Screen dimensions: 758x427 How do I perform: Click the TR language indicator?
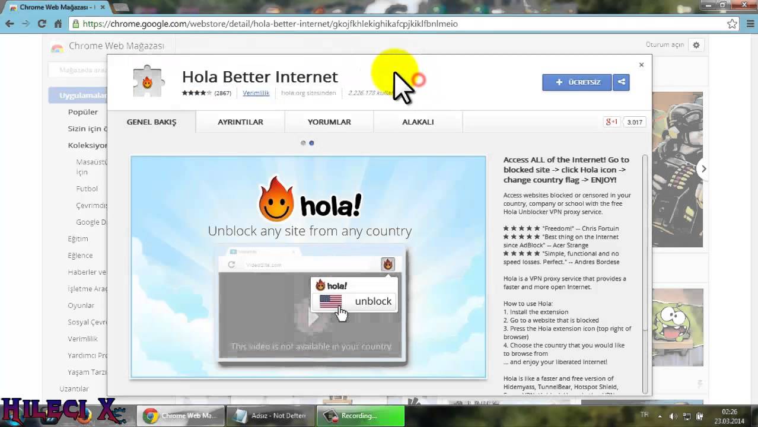[644, 415]
